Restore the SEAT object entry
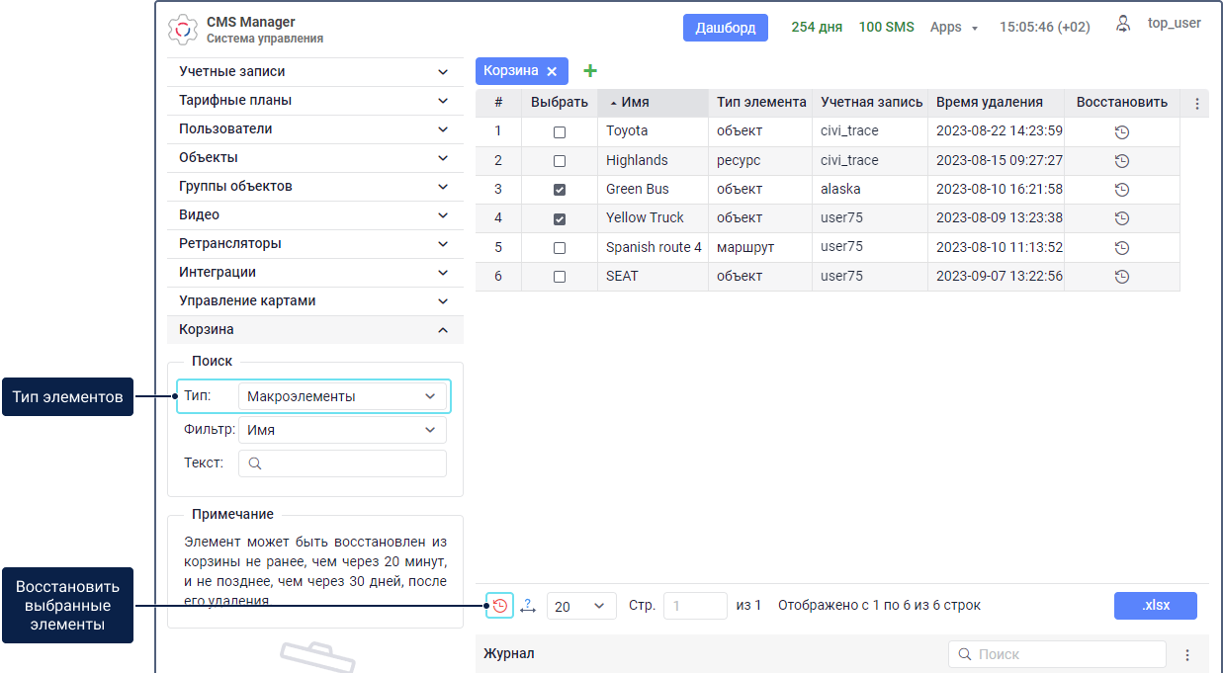 (1121, 277)
